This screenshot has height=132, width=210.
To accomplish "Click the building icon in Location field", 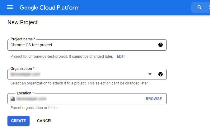I will pos(13,99).
